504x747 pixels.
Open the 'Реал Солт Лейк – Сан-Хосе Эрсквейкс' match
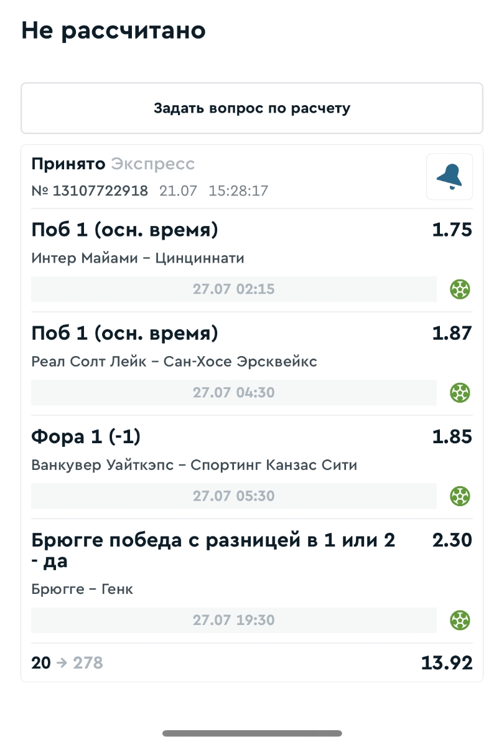click(x=174, y=362)
